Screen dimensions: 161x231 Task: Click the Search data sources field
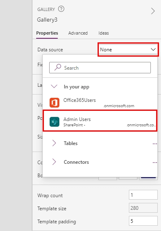tap(100, 68)
